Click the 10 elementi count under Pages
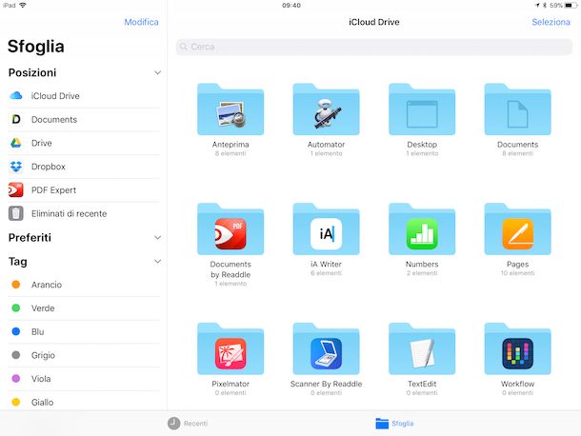Viewport: 581px width, 436px height. [517, 273]
